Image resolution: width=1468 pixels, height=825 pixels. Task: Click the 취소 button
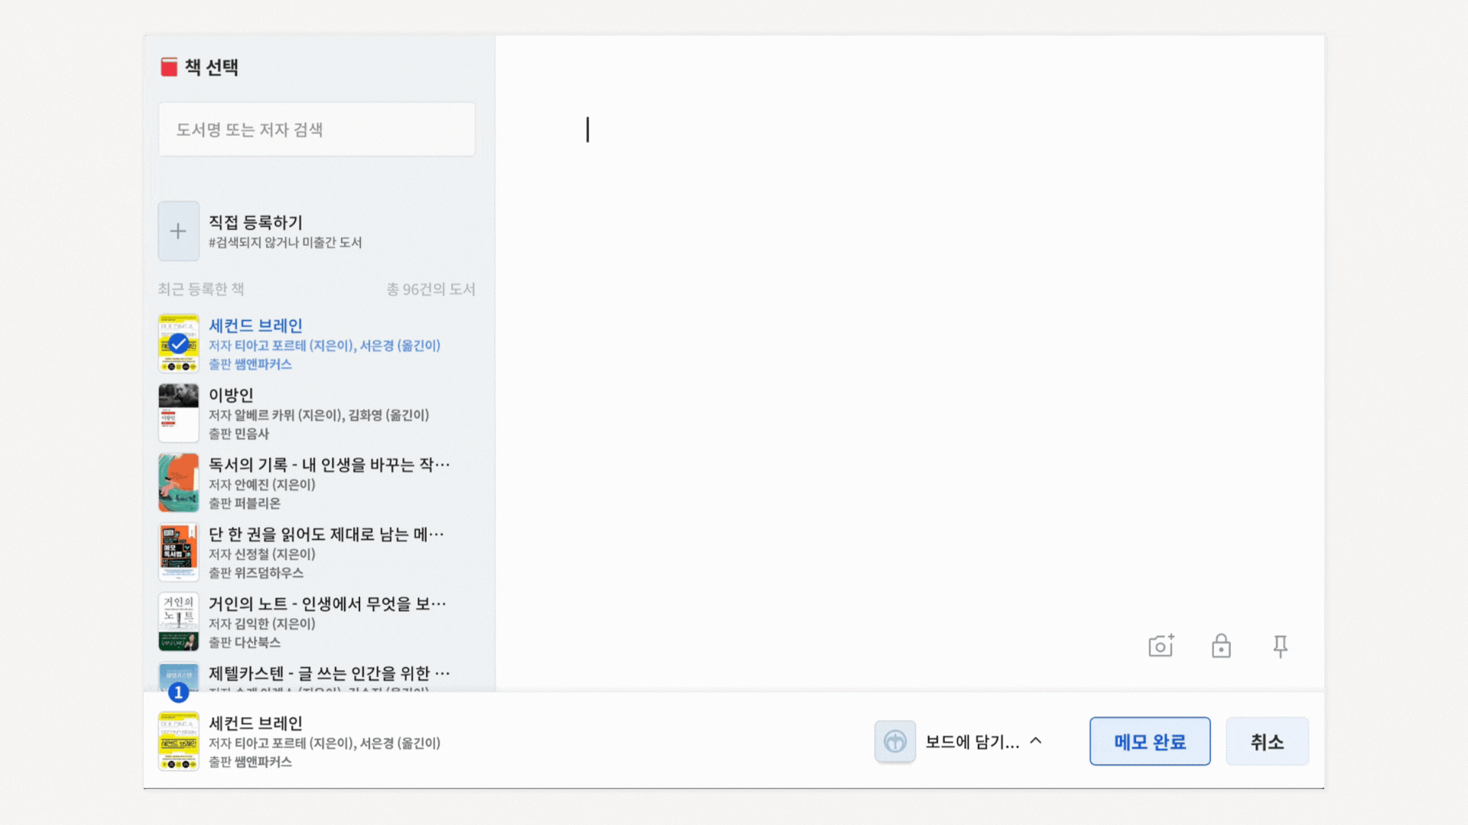pyautogui.click(x=1267, y=741)
